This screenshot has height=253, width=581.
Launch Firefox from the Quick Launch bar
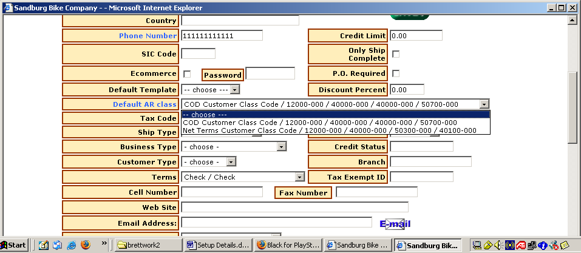point(86,245)
